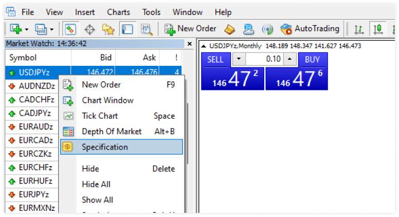
Task: Toggle the AutoTrading button
Action: (310, 29)
